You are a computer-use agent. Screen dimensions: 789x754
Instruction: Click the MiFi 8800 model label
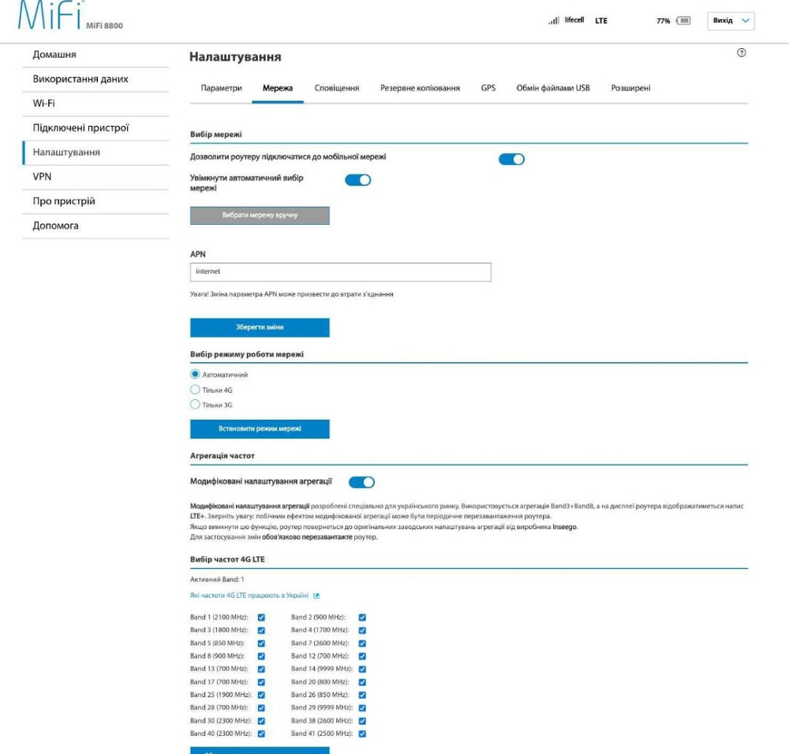coord(104,26)
